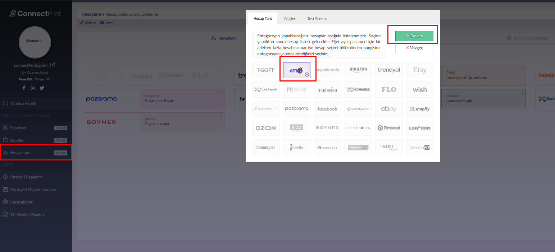Open the Video link
Viewport: 555px width, 252px height.
107,23
